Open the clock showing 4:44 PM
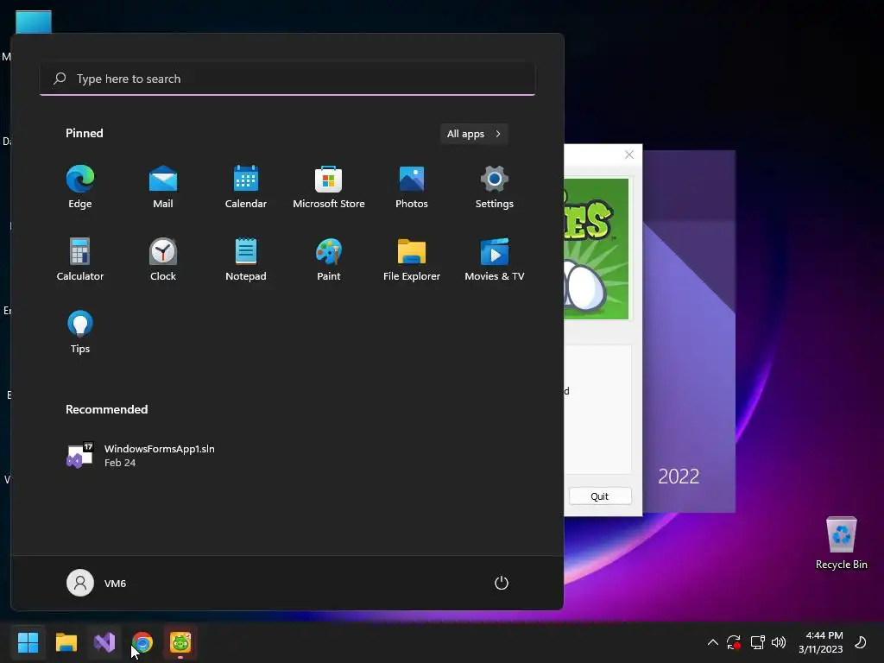The image size is (884, 663). [820, 642]
